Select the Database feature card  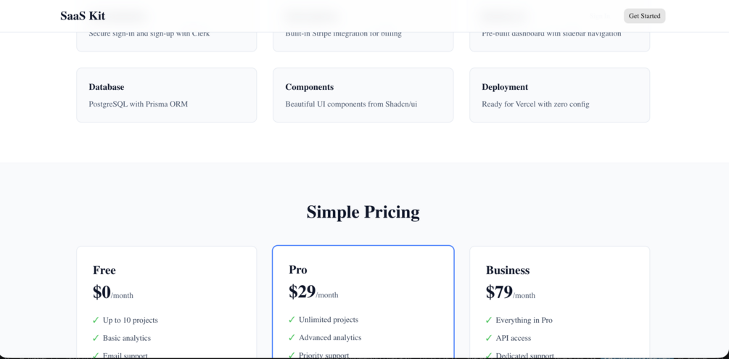point(166,95)
